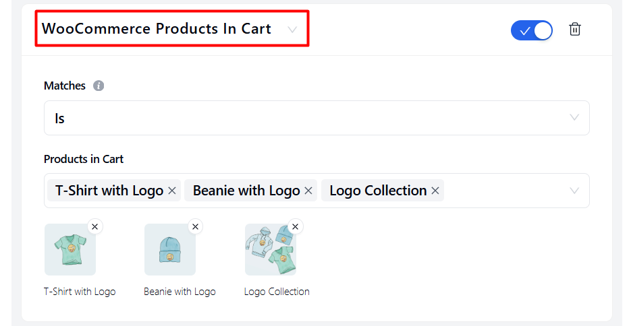Click the T-Shirt with Logo caption text

pyautogui.click(x=80, y=292)
